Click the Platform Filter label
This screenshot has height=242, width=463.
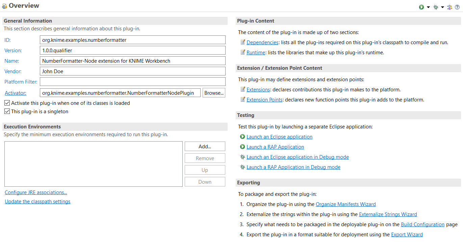(21, 82)
